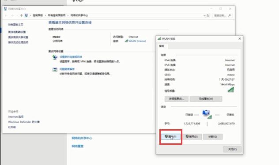Image resolution: width=279 pixels, height=165 pixels.
Task: Click 禁用(D) button
Action: [x=192, y=137]
